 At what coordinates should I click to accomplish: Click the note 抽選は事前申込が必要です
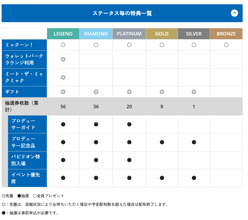click(30, 213)
